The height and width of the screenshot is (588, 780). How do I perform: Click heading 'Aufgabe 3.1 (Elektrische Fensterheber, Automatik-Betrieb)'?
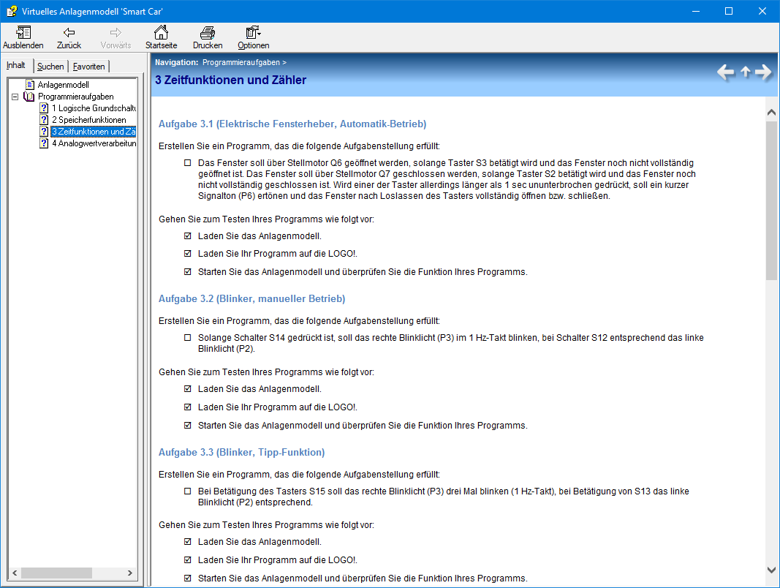(x=292, y=124)
